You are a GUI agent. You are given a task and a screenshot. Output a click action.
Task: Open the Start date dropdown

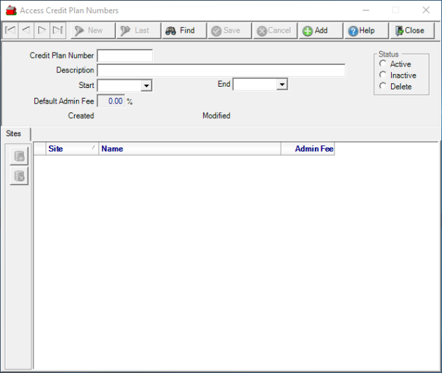click(x=147, y=85)
